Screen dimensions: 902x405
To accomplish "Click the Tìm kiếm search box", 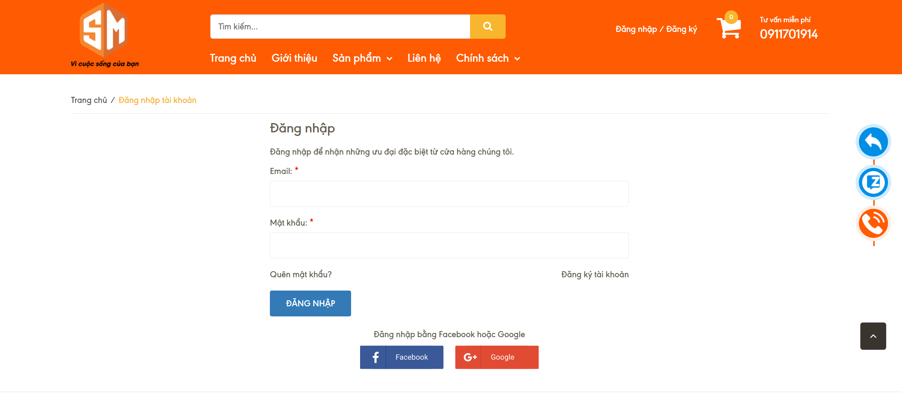I will pyautogui.click(x=340, y=27).
